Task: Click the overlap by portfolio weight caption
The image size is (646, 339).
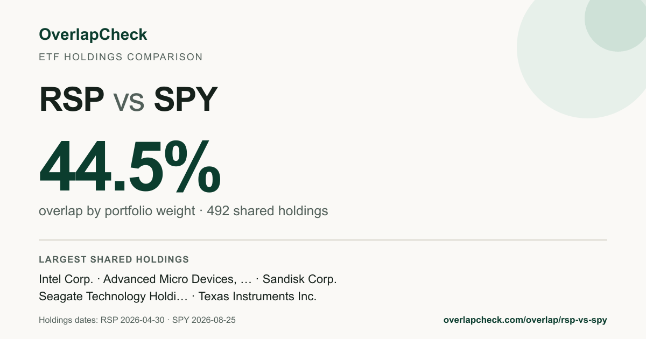Action: pos(117,211)
